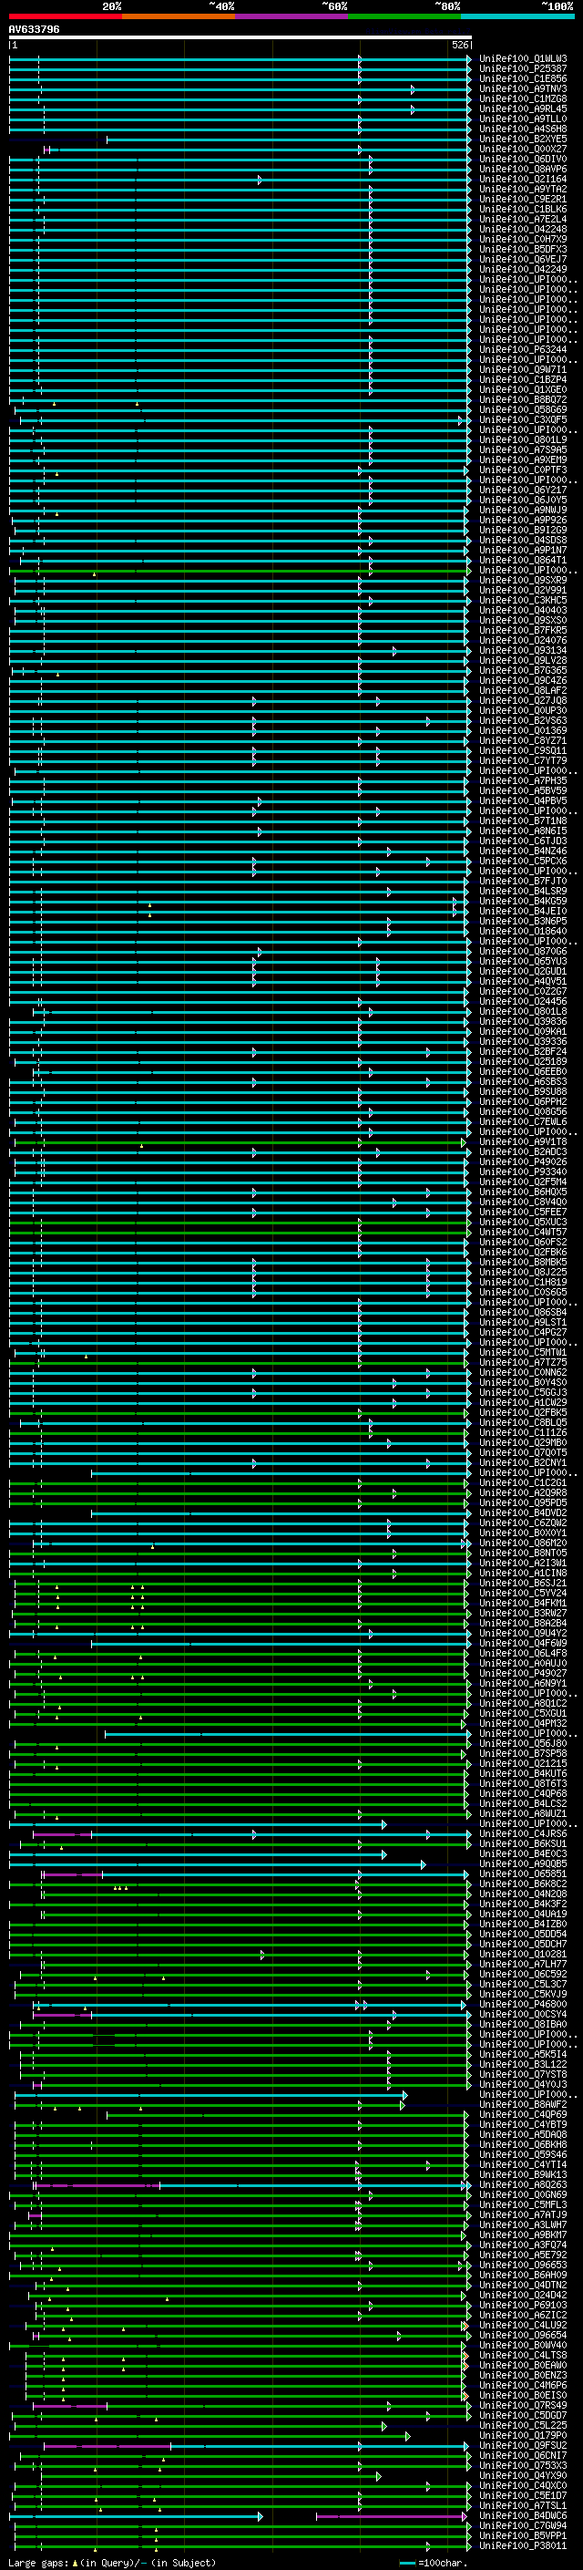583x2570 pixels.
Task: Click the green alignment bar of UniRef100_Q5XUC3
Action: click(x=240, y=1223)
